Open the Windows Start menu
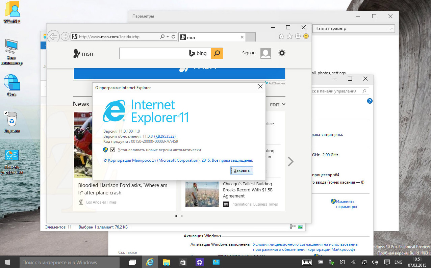This screenshot has height=268, width=431. click(x=7, y=262)
